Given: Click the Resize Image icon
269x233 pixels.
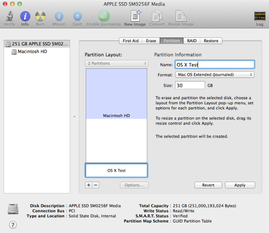Looking at the screenshot, I should point(181,16).
